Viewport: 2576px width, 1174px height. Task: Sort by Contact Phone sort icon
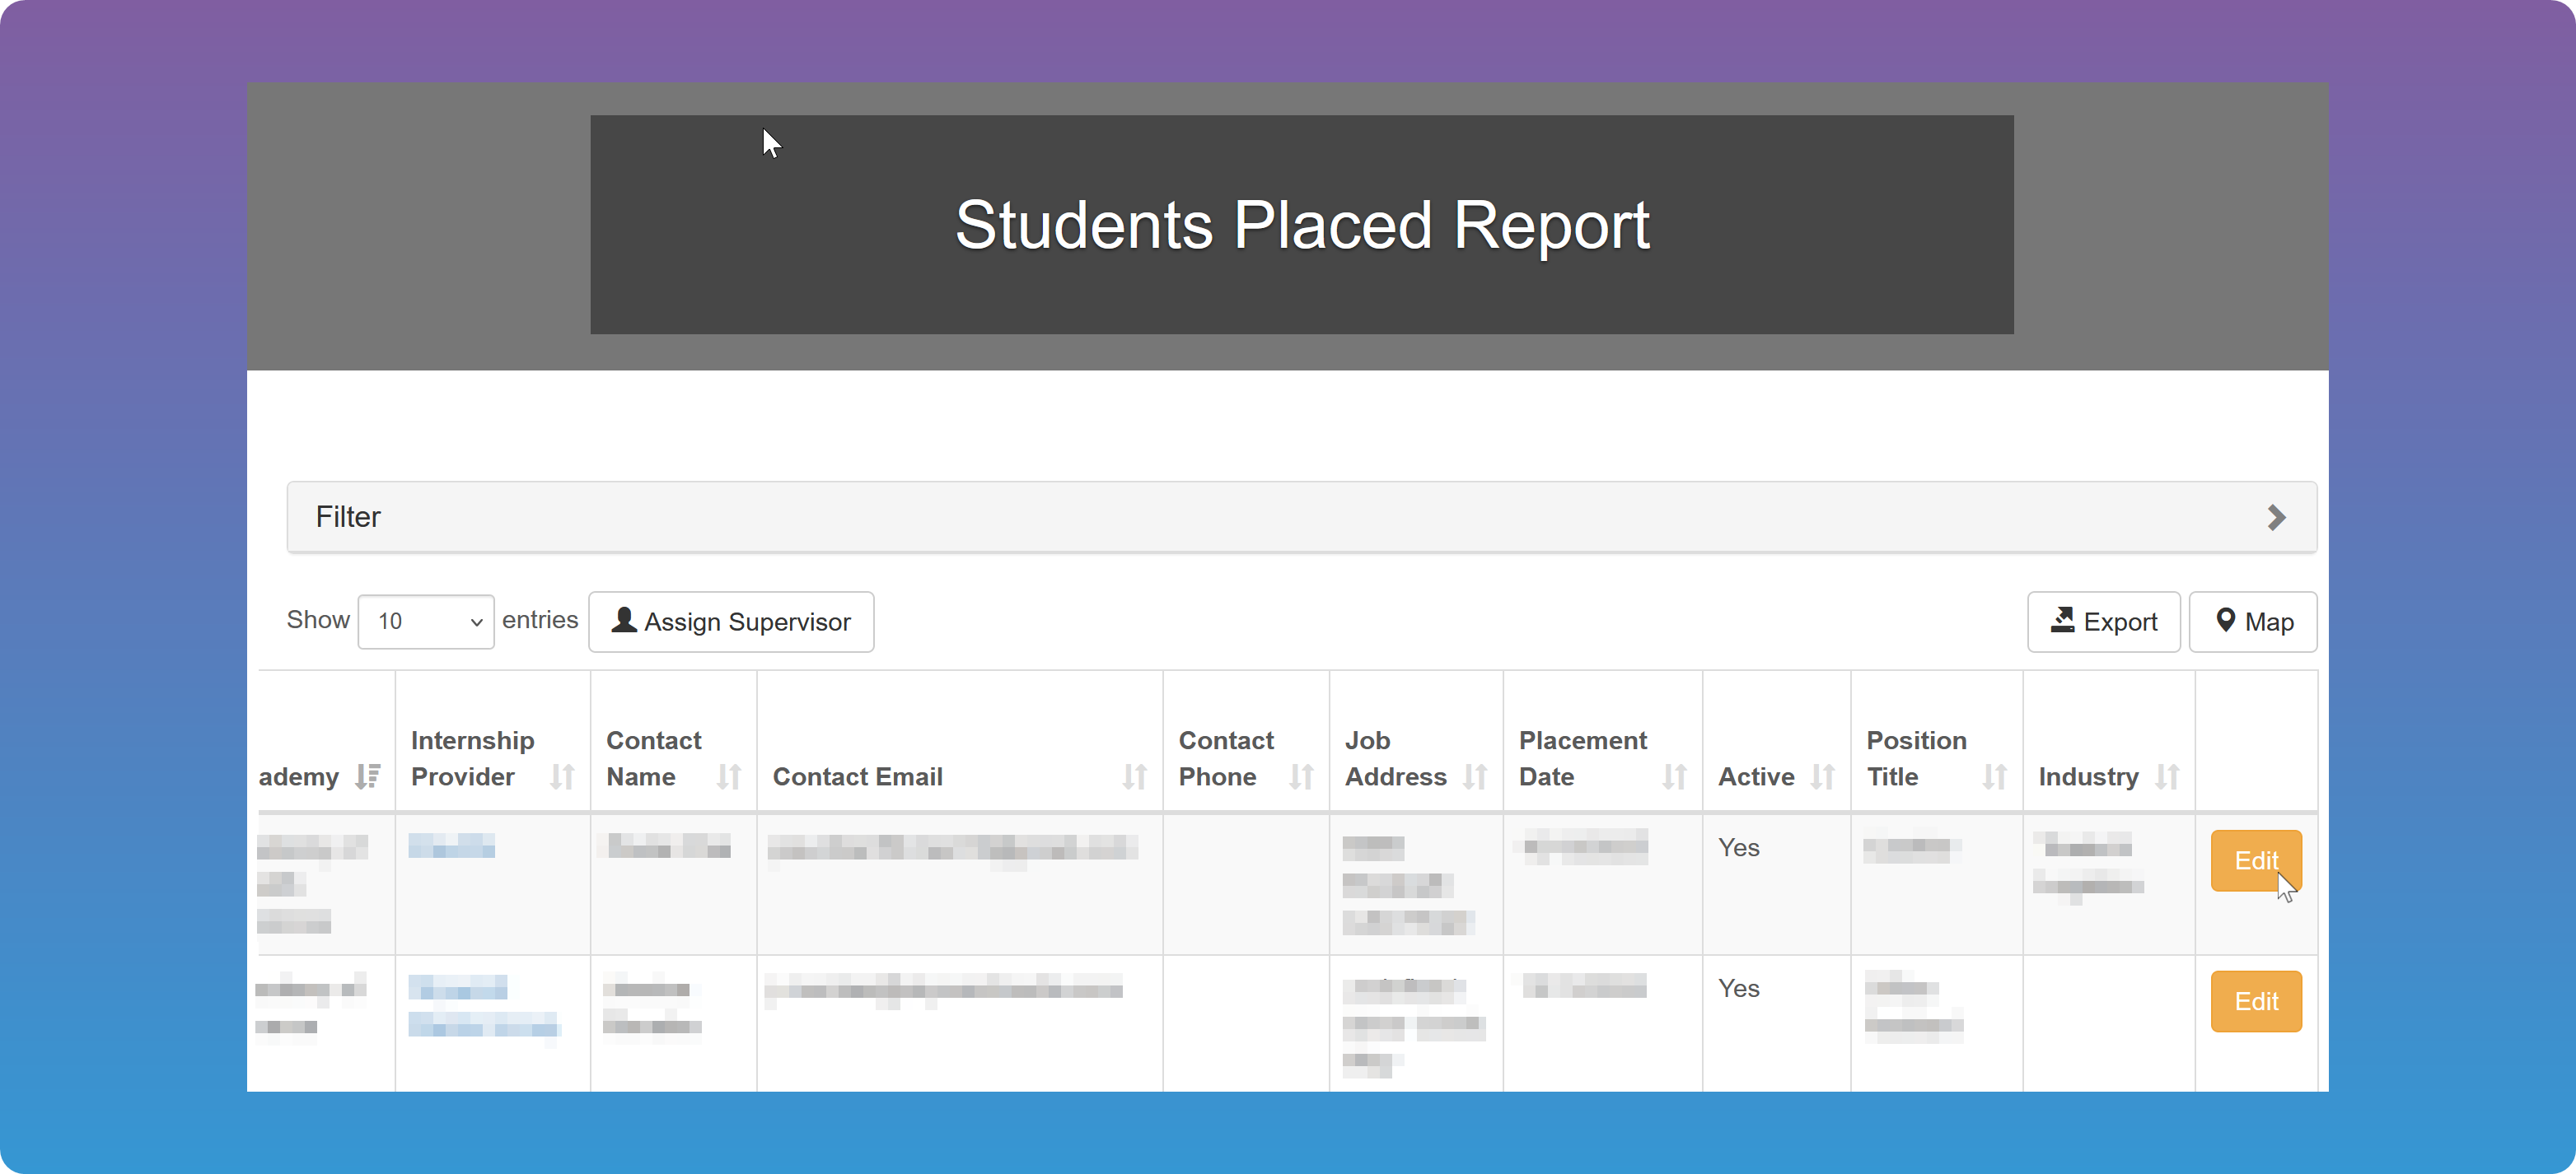point(1301,776)
